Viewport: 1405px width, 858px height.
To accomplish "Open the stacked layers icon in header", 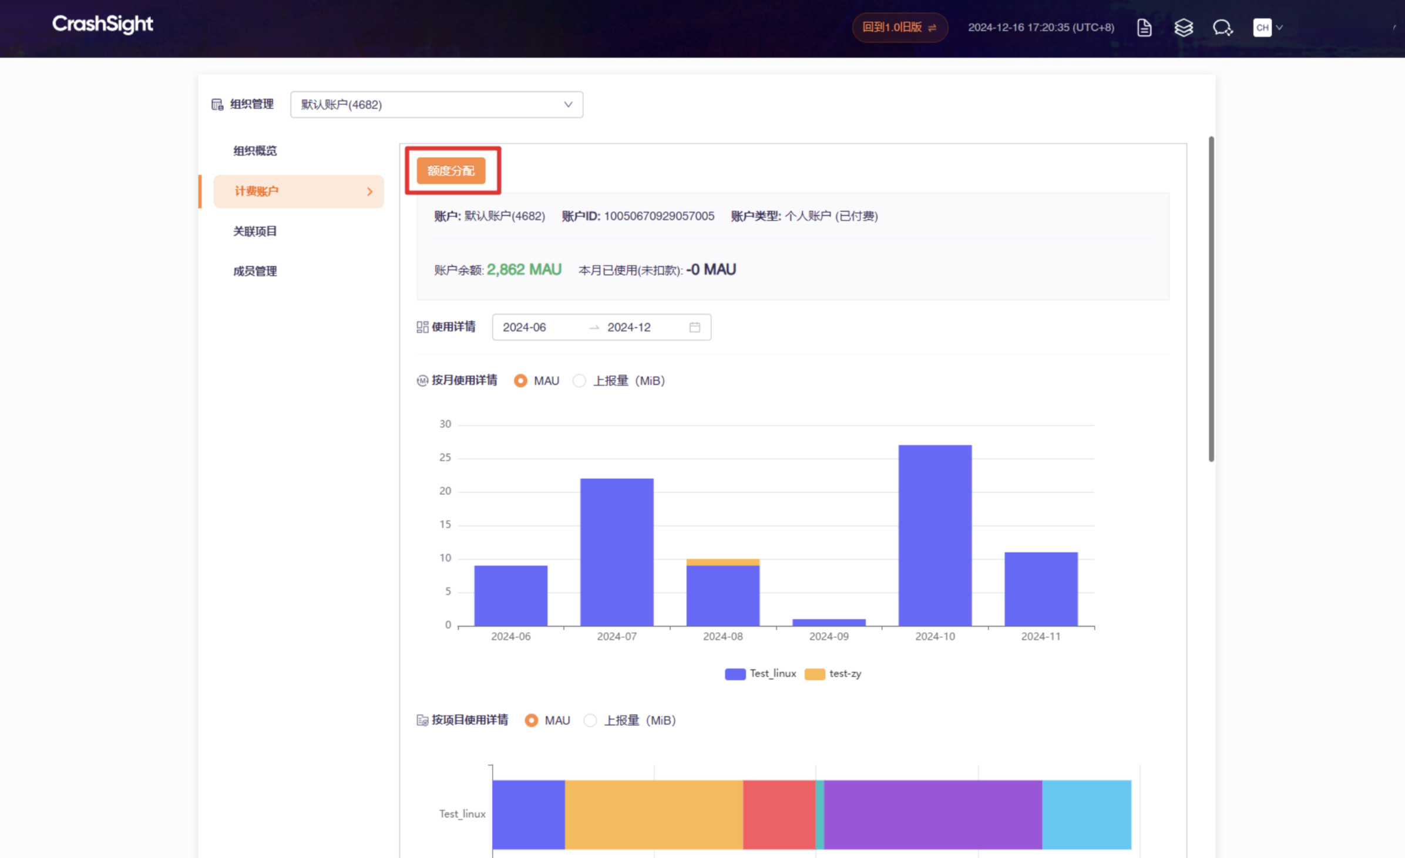I will [x=1183, y=28].
